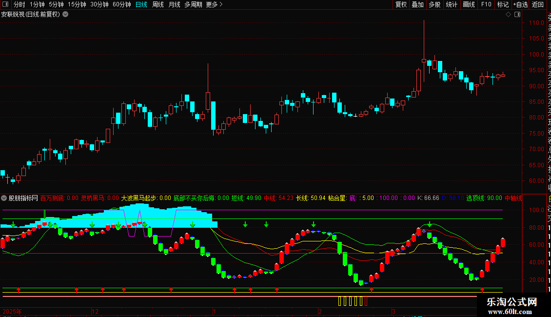The image size is (551, 317).
Task: Toggle right side panel icon
Action: [517, 15]
